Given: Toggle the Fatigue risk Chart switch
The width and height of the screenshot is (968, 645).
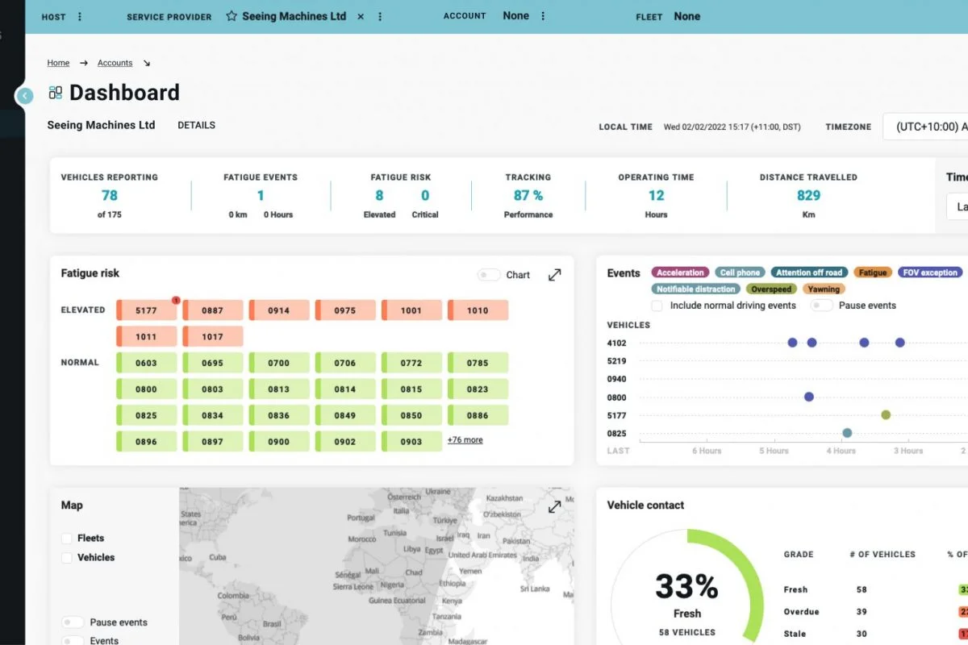Looking at the screenshot, I should (488, 275).
